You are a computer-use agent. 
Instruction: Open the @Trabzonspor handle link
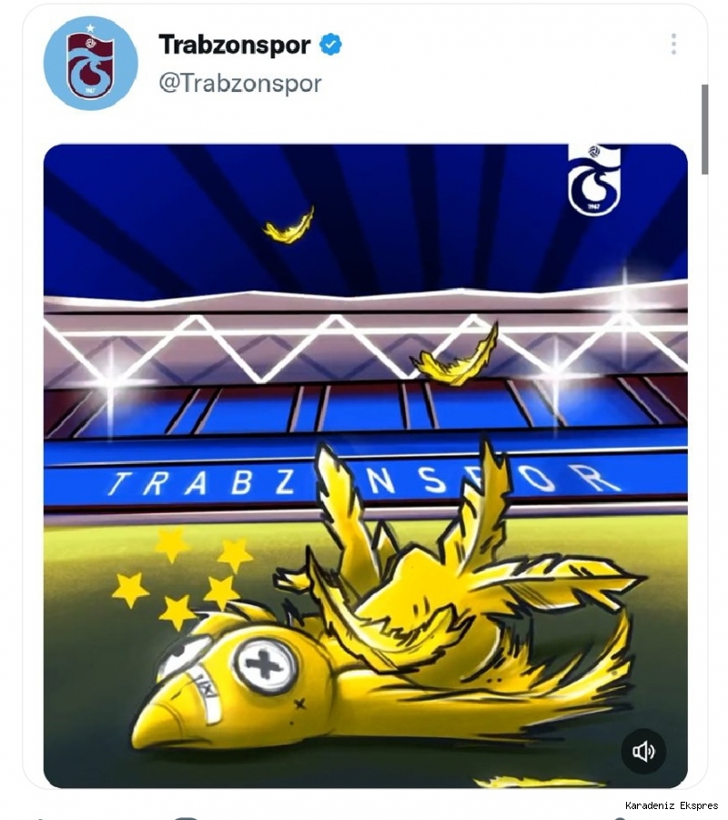240,84
